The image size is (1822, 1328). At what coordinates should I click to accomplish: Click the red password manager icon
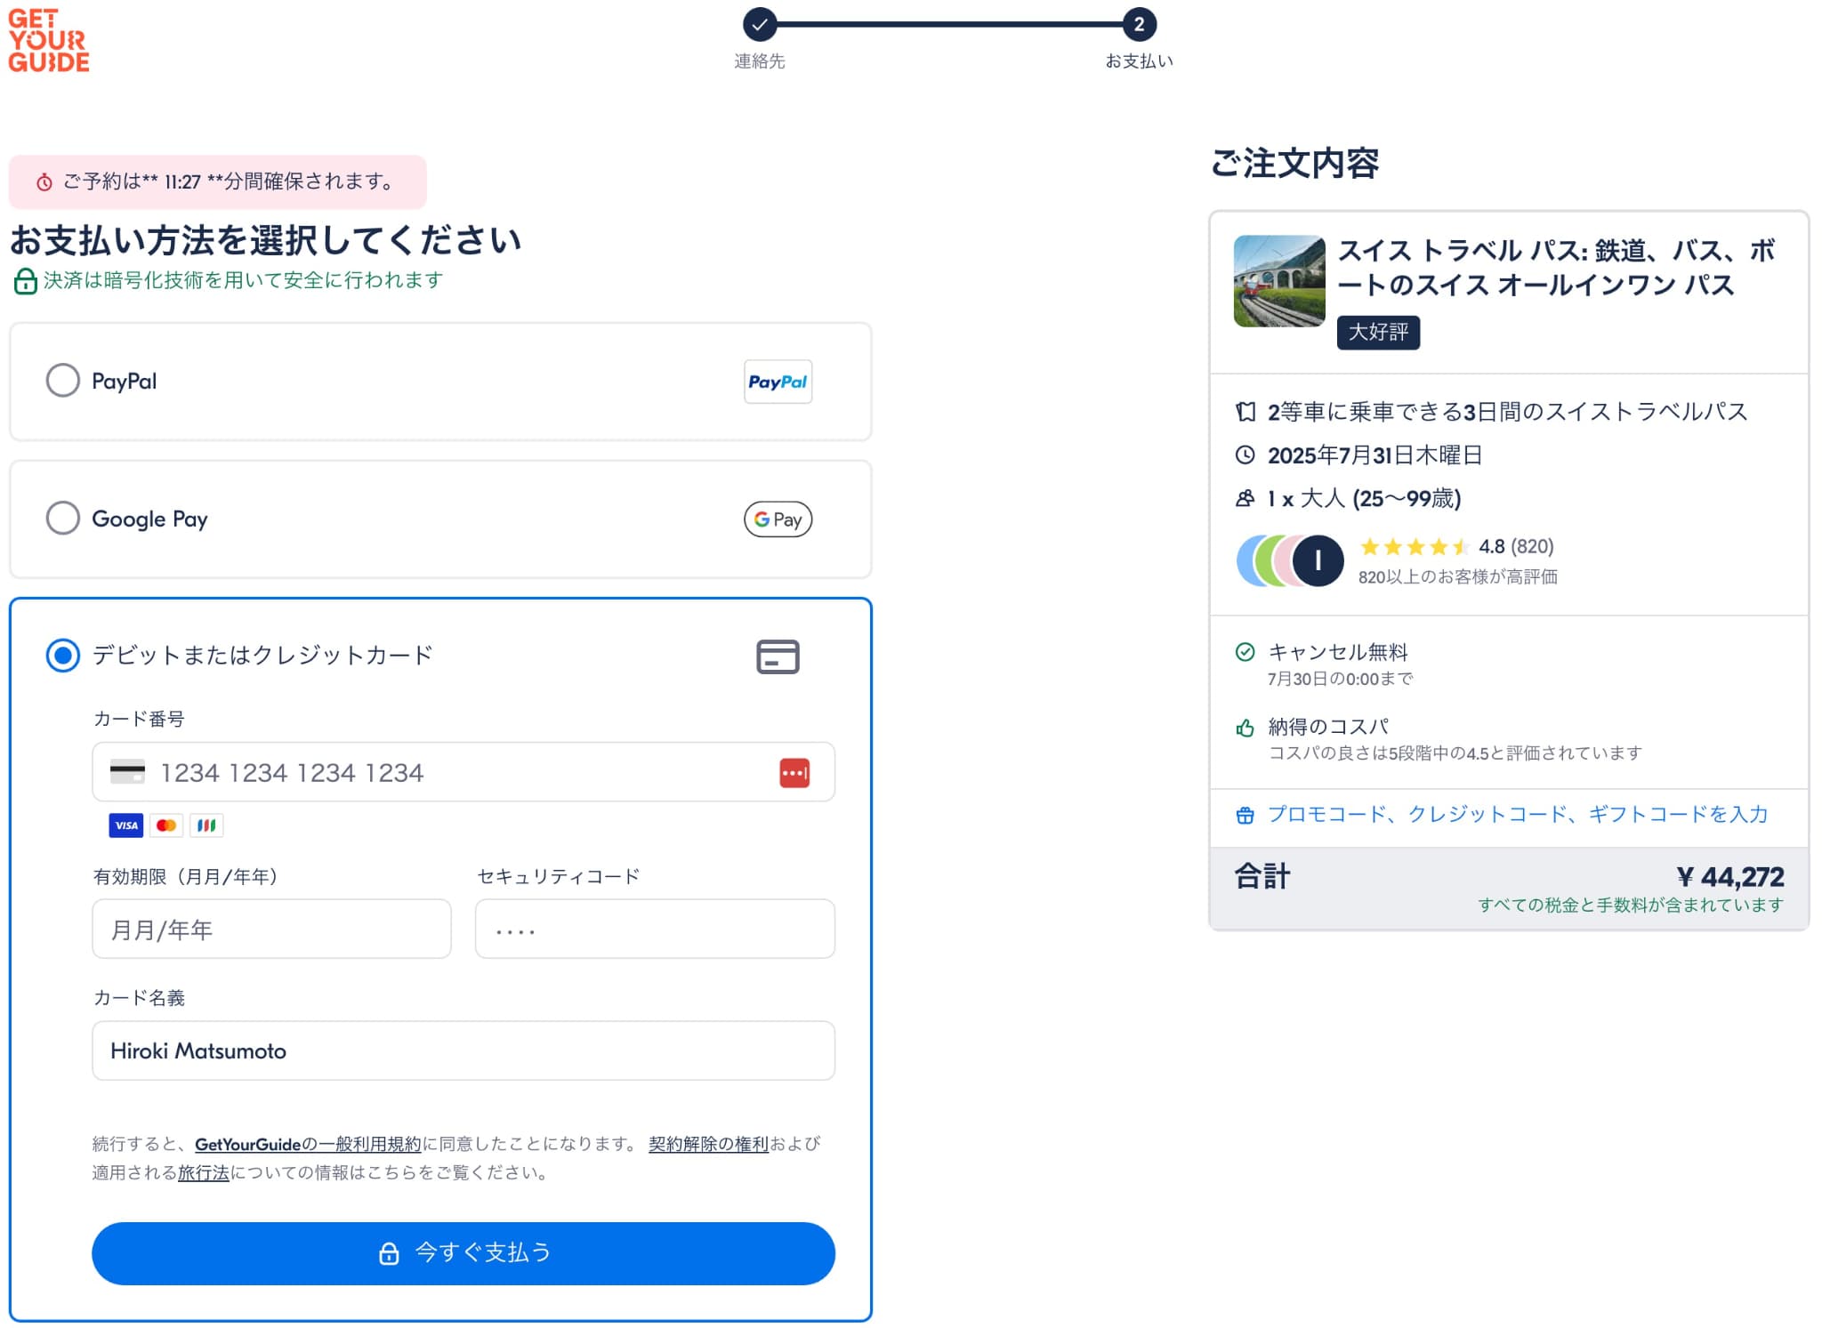pos(794,773)
